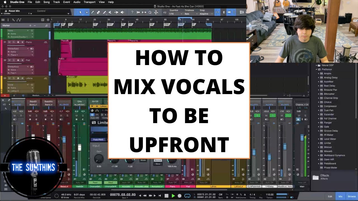Click the Reset Min control button
This screenshot has height=201, width=358.
(x=14, y=11)
